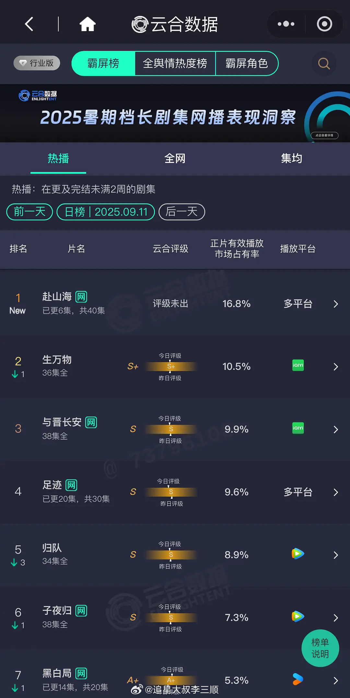
Task: Switch to the 集均 tab
Action: [292, 158]
